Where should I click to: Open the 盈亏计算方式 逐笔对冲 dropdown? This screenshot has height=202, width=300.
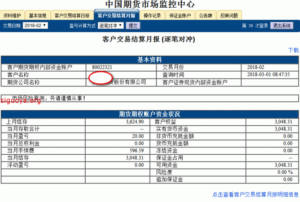[x=111, y=25]
